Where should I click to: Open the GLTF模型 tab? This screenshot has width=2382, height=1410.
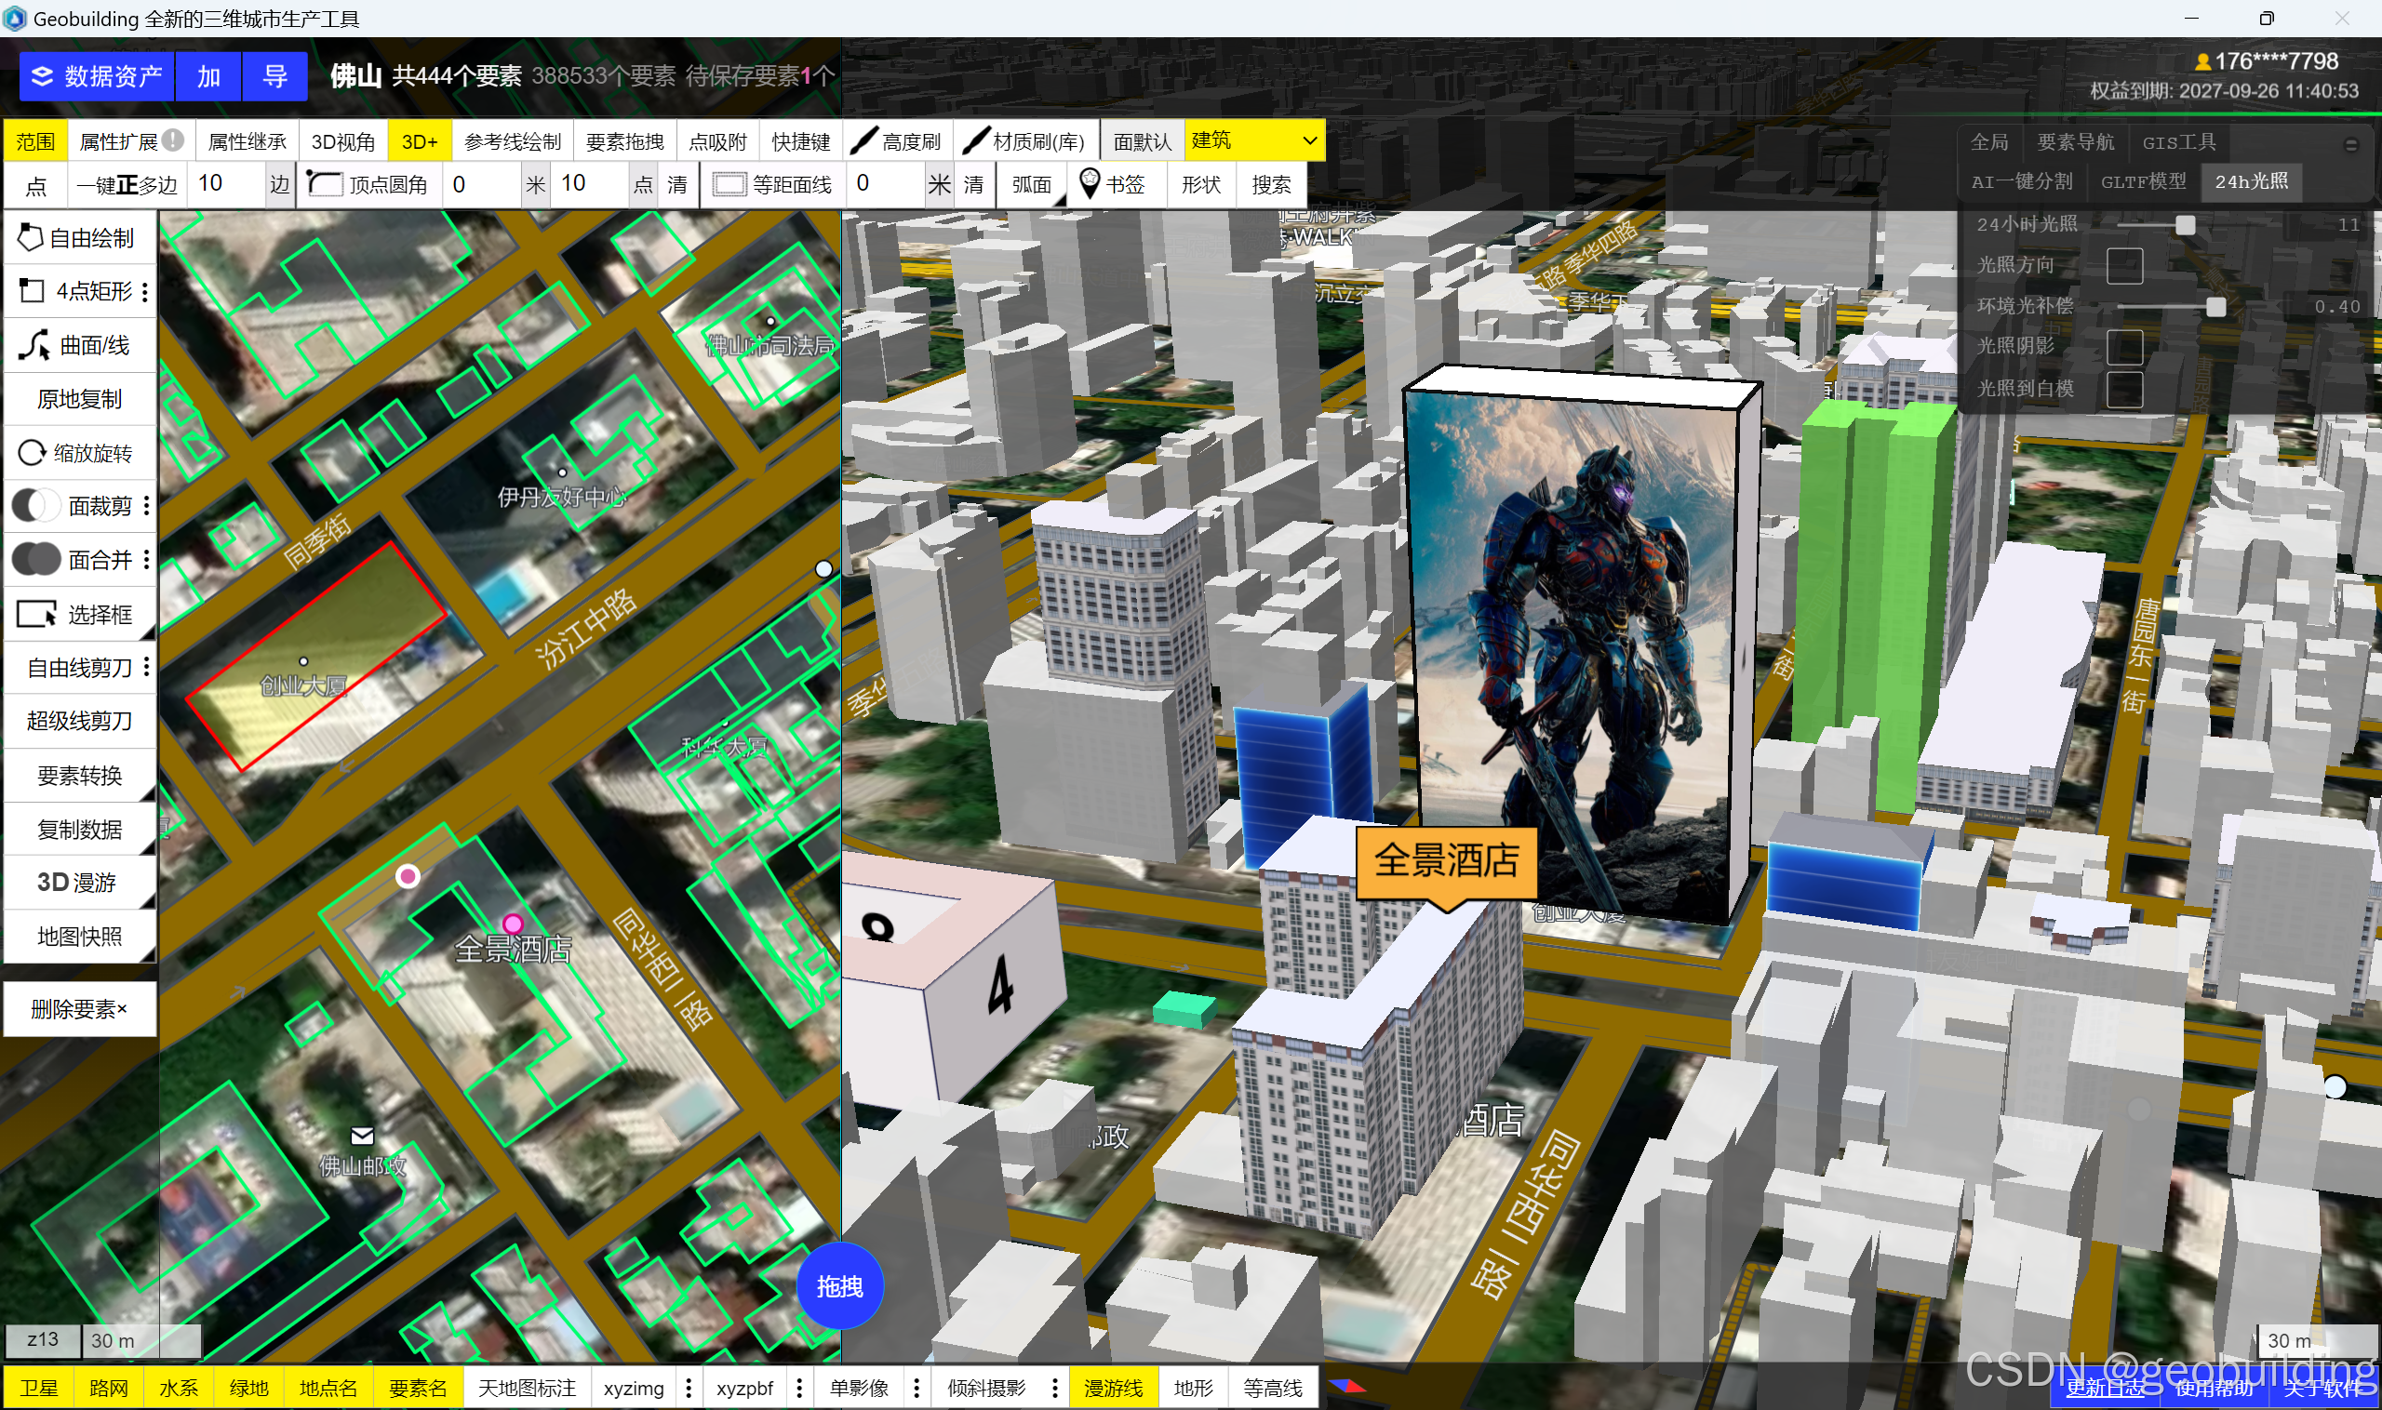click(x=2143, y=181)
